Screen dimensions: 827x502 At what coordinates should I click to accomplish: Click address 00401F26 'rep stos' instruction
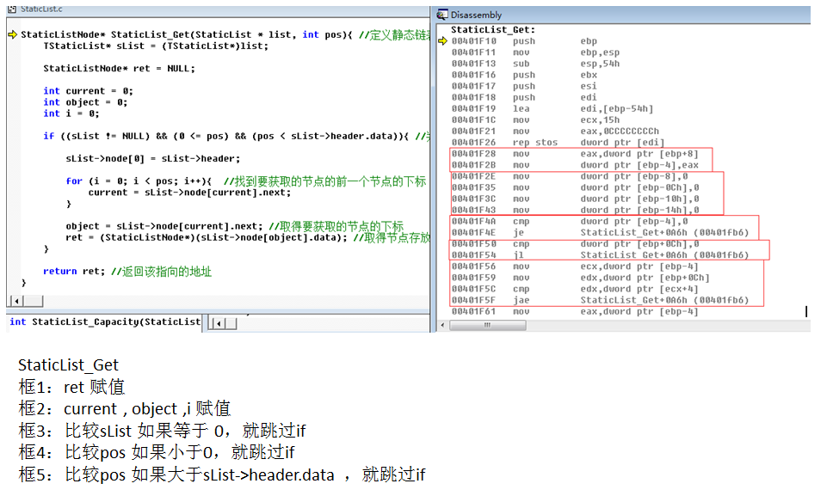click(x=558, y=143)
